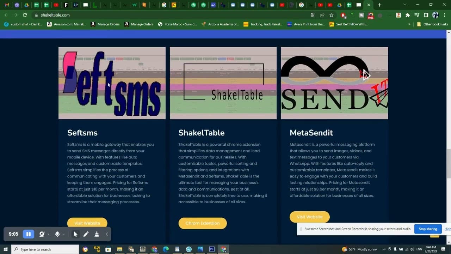The height and width of the screenshot is (254, 451).
Task: Toggle the recorder's camera-off icon
Action: click(x=42, y=234)
